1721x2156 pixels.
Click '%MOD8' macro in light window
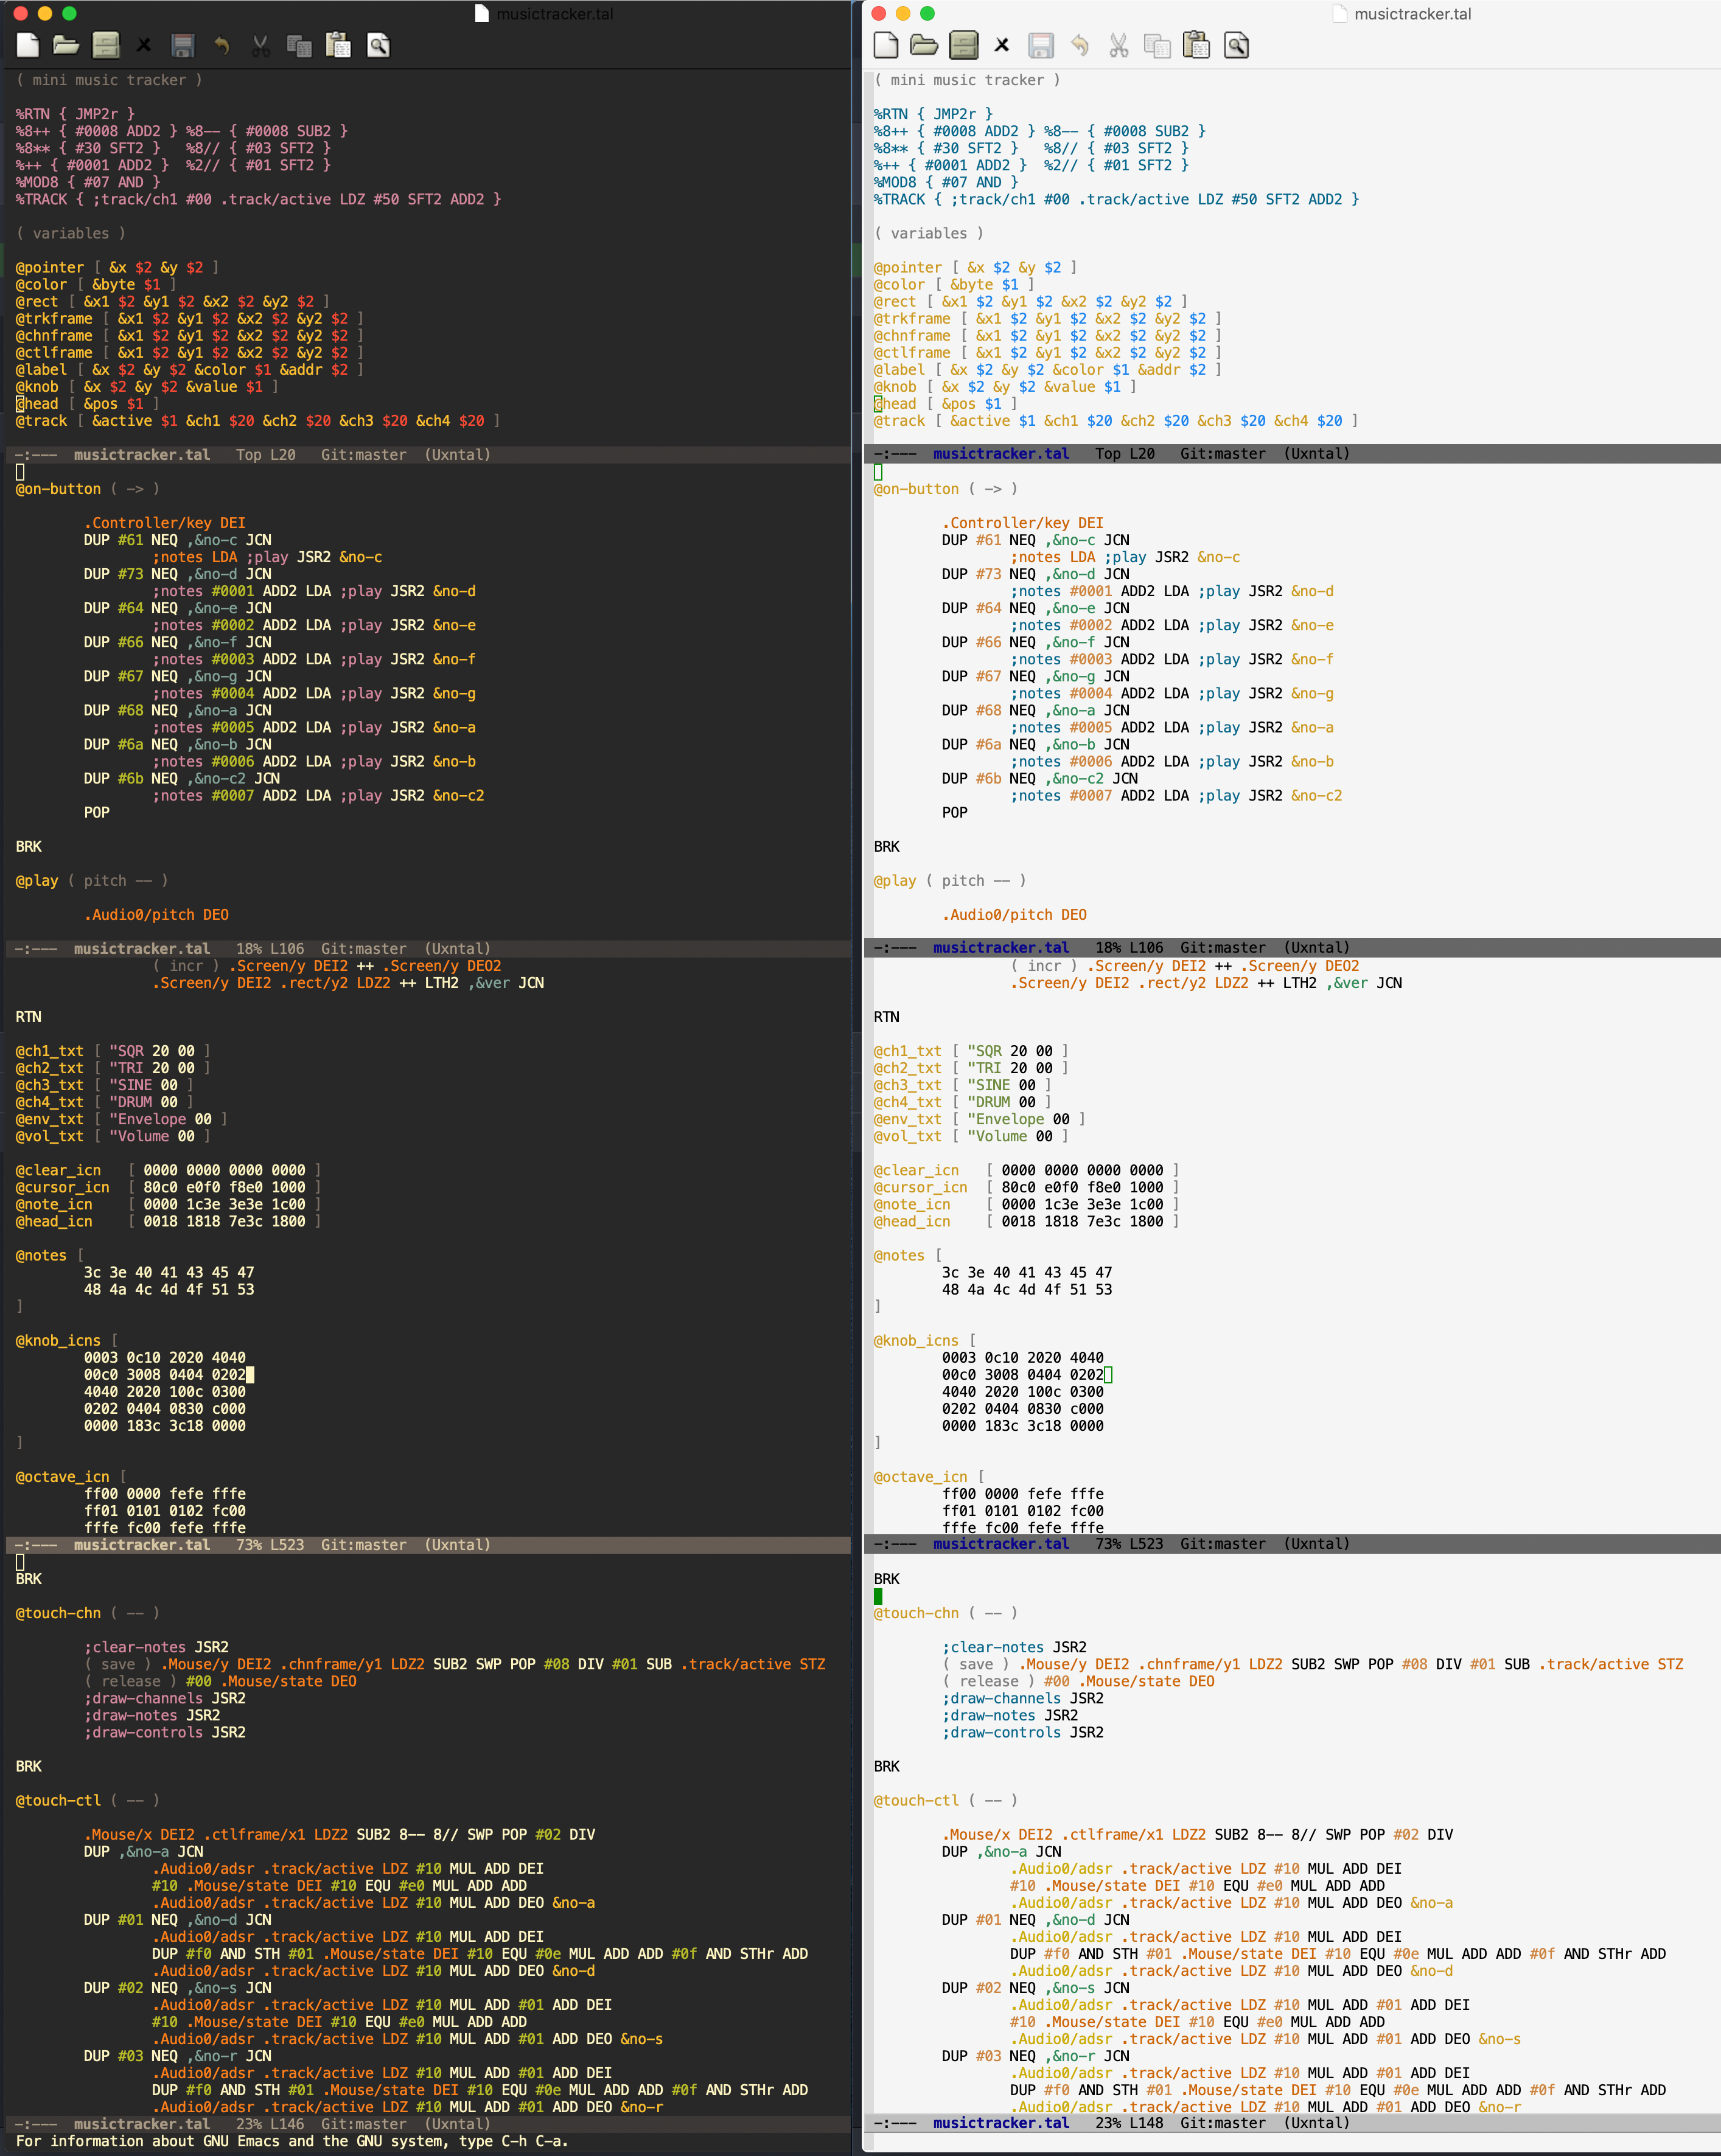(896, 182)
